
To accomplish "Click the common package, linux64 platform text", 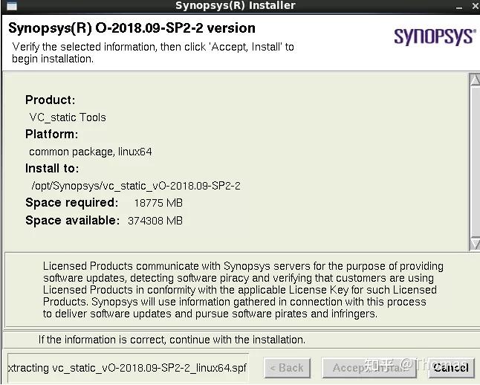I will coord(91,152).
